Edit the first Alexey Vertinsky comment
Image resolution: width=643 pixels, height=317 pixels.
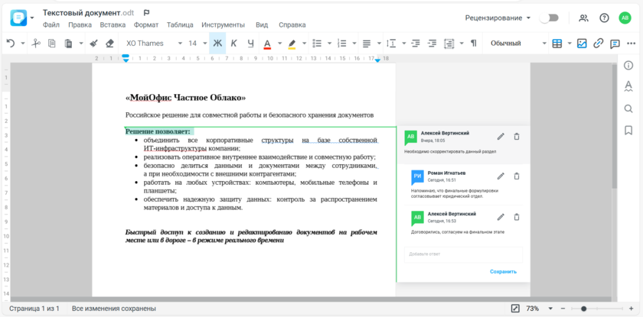tap(501, 136)
